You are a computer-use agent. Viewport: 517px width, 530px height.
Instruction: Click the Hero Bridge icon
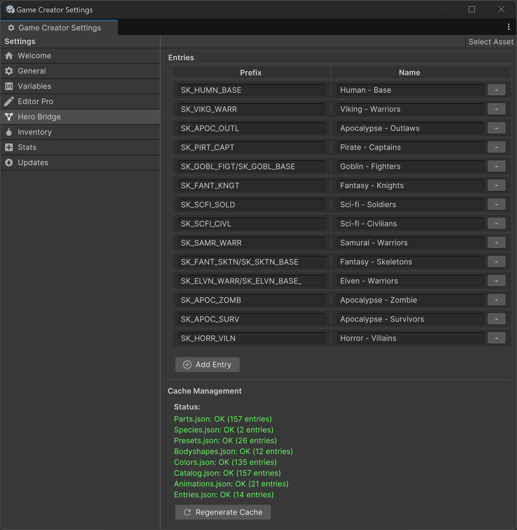9,117
